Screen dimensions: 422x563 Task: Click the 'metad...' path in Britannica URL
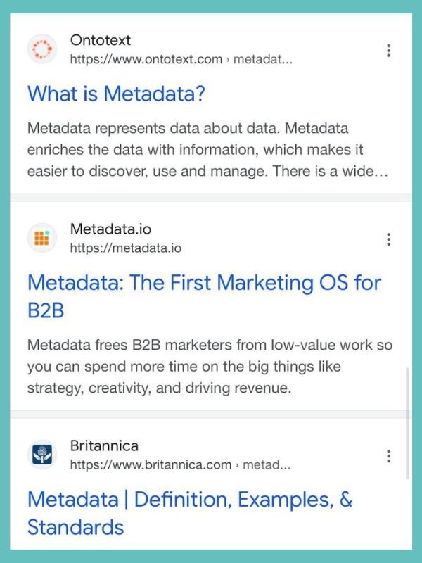(267, 464)
